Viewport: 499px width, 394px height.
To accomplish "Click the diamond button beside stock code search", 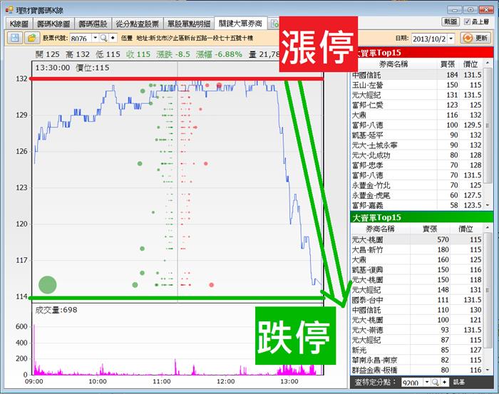I will pos(113,38).
